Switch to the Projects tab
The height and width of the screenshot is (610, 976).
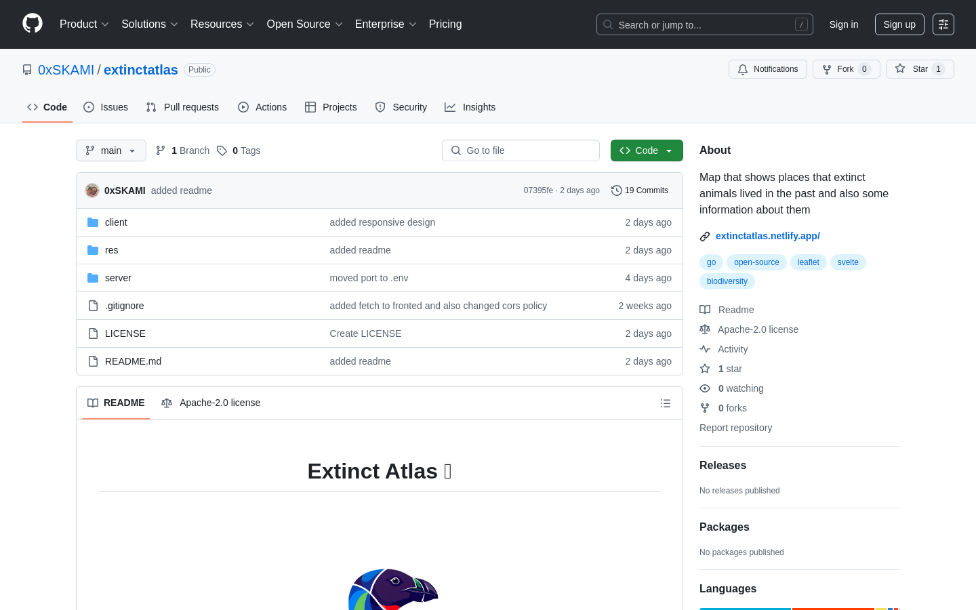(x=331, y=107)
